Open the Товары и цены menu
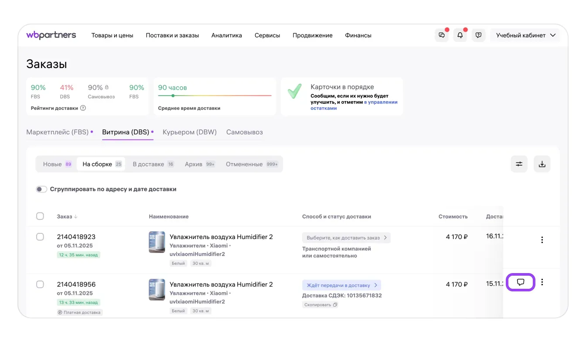This screenshot has width=586, height=342. (112, 35)
